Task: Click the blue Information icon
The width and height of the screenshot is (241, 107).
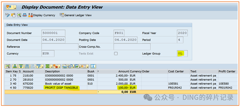Action: pyautogui.click(x=93, y=66)
